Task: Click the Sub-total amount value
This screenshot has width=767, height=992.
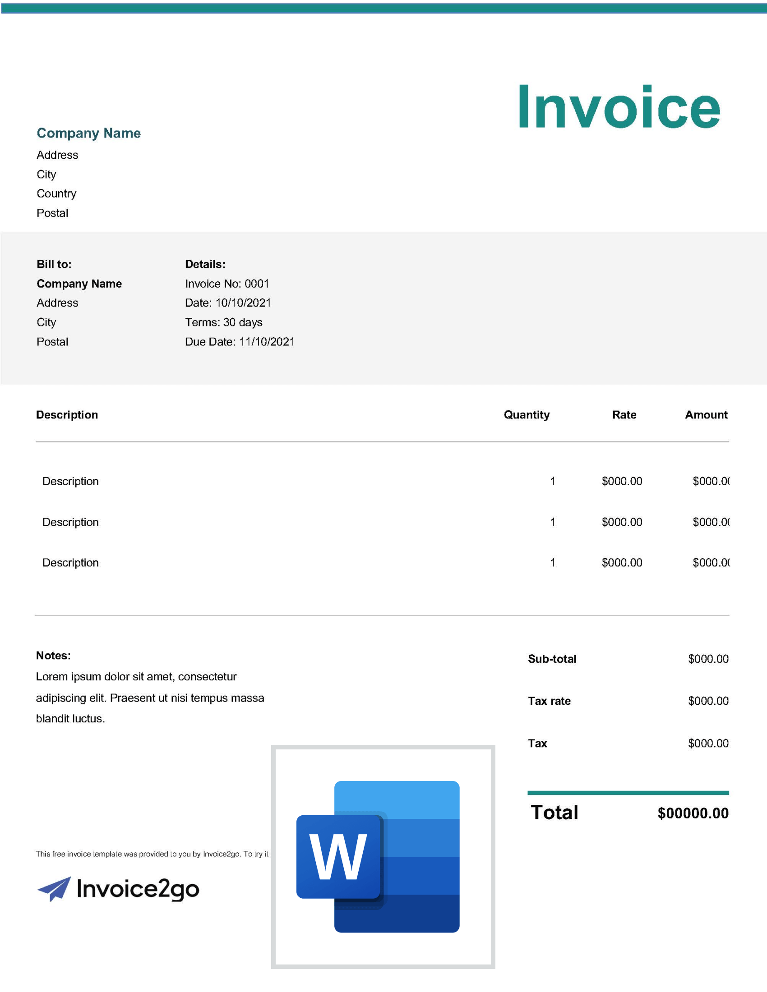Action: (707, 659)
